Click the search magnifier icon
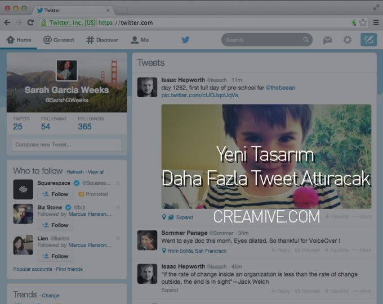 (x=306, y=40)
